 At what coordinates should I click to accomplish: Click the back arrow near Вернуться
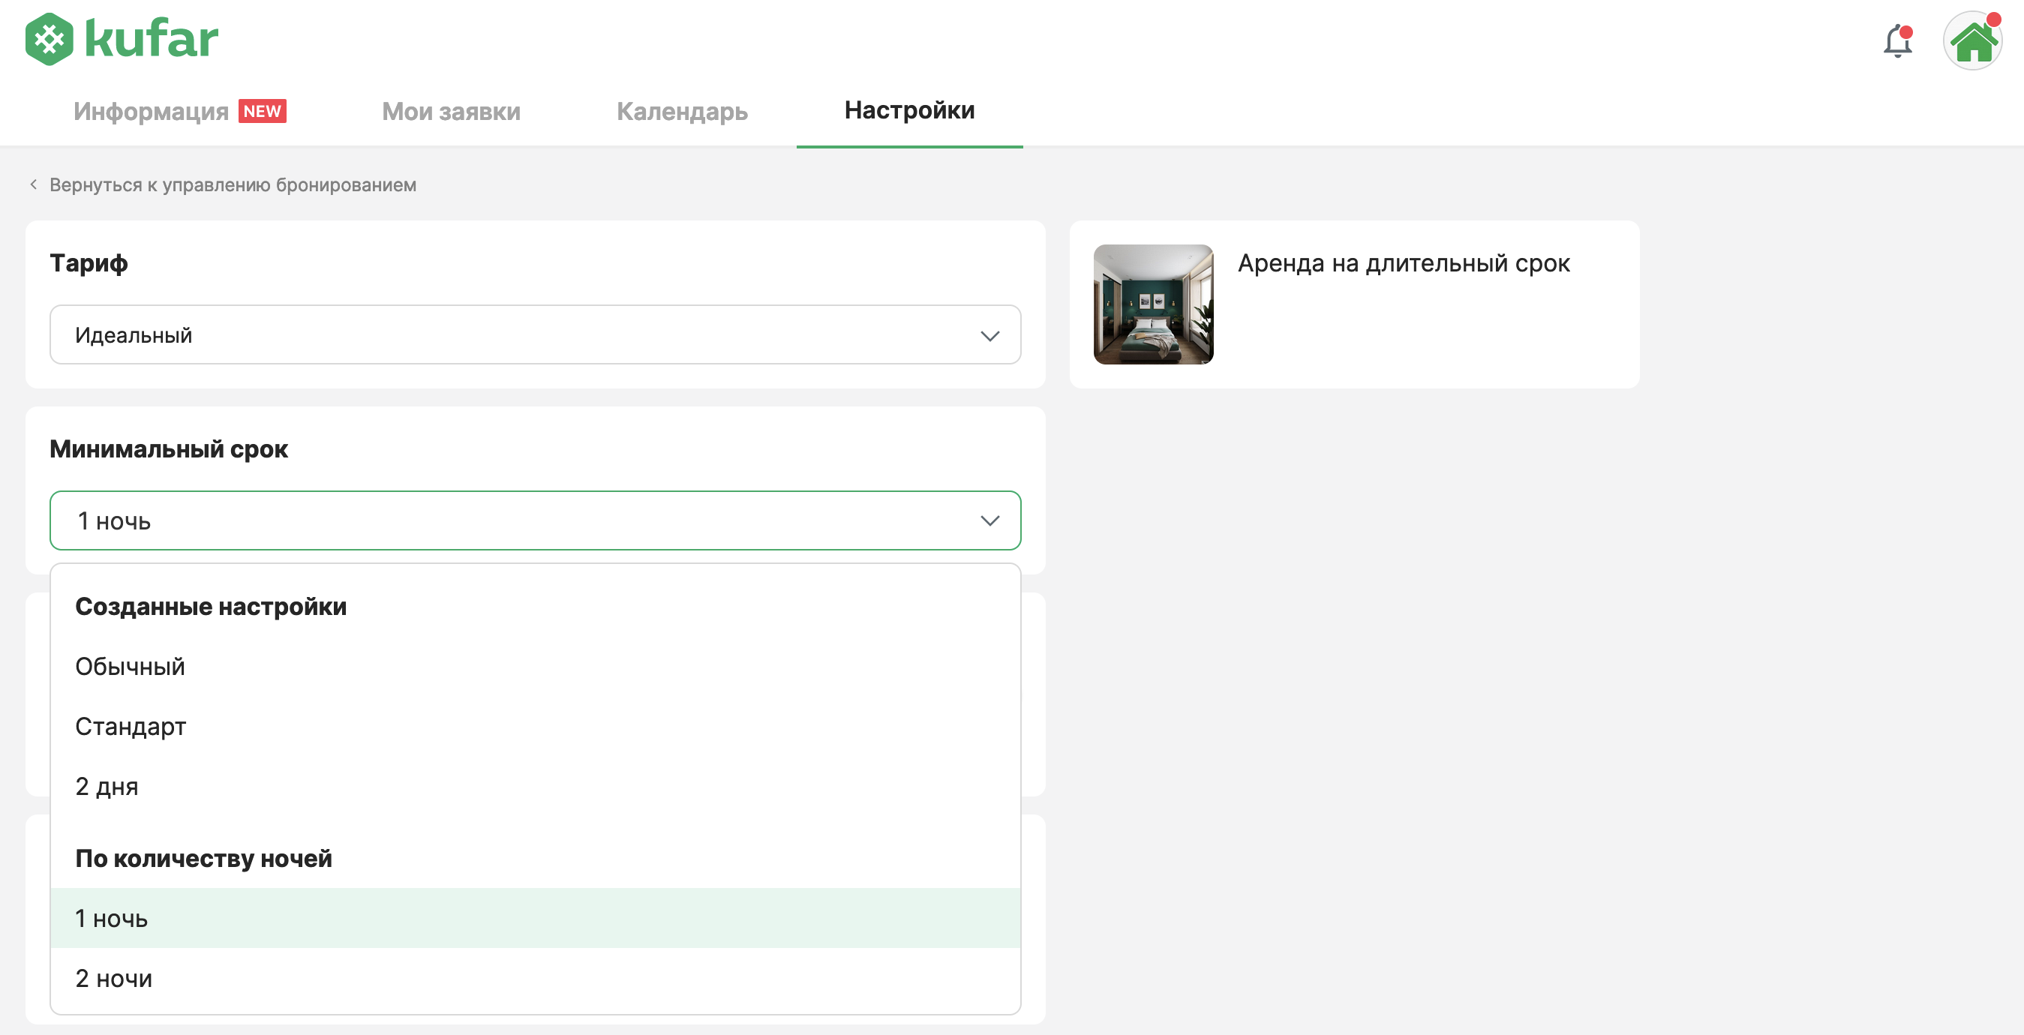click(x=33, y=184)
